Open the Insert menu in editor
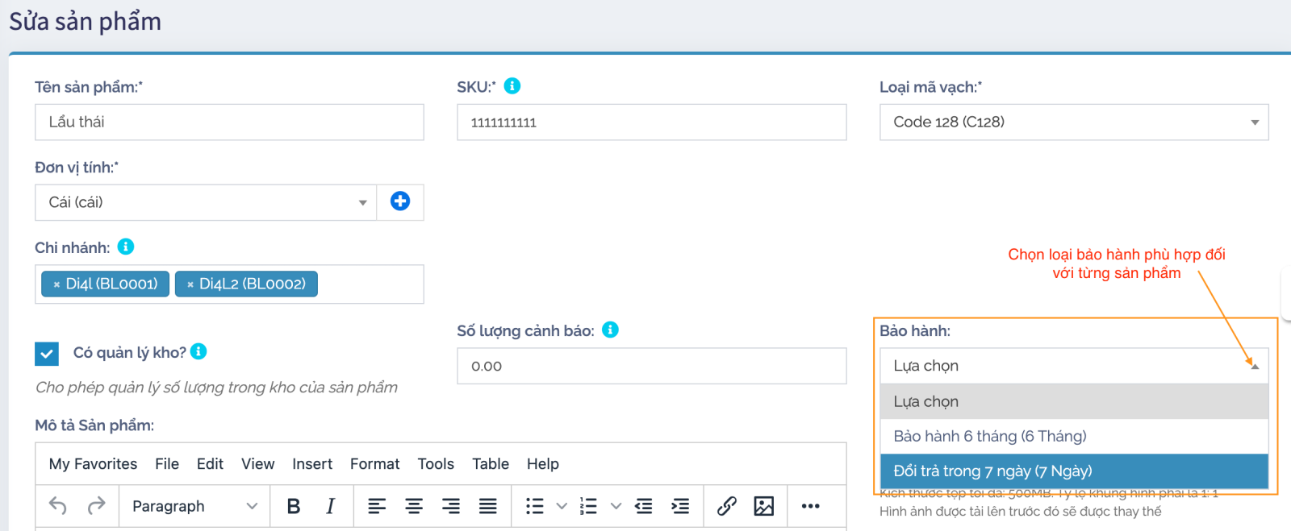This screenshot has width=1291, height=531. tap(312, 464)
